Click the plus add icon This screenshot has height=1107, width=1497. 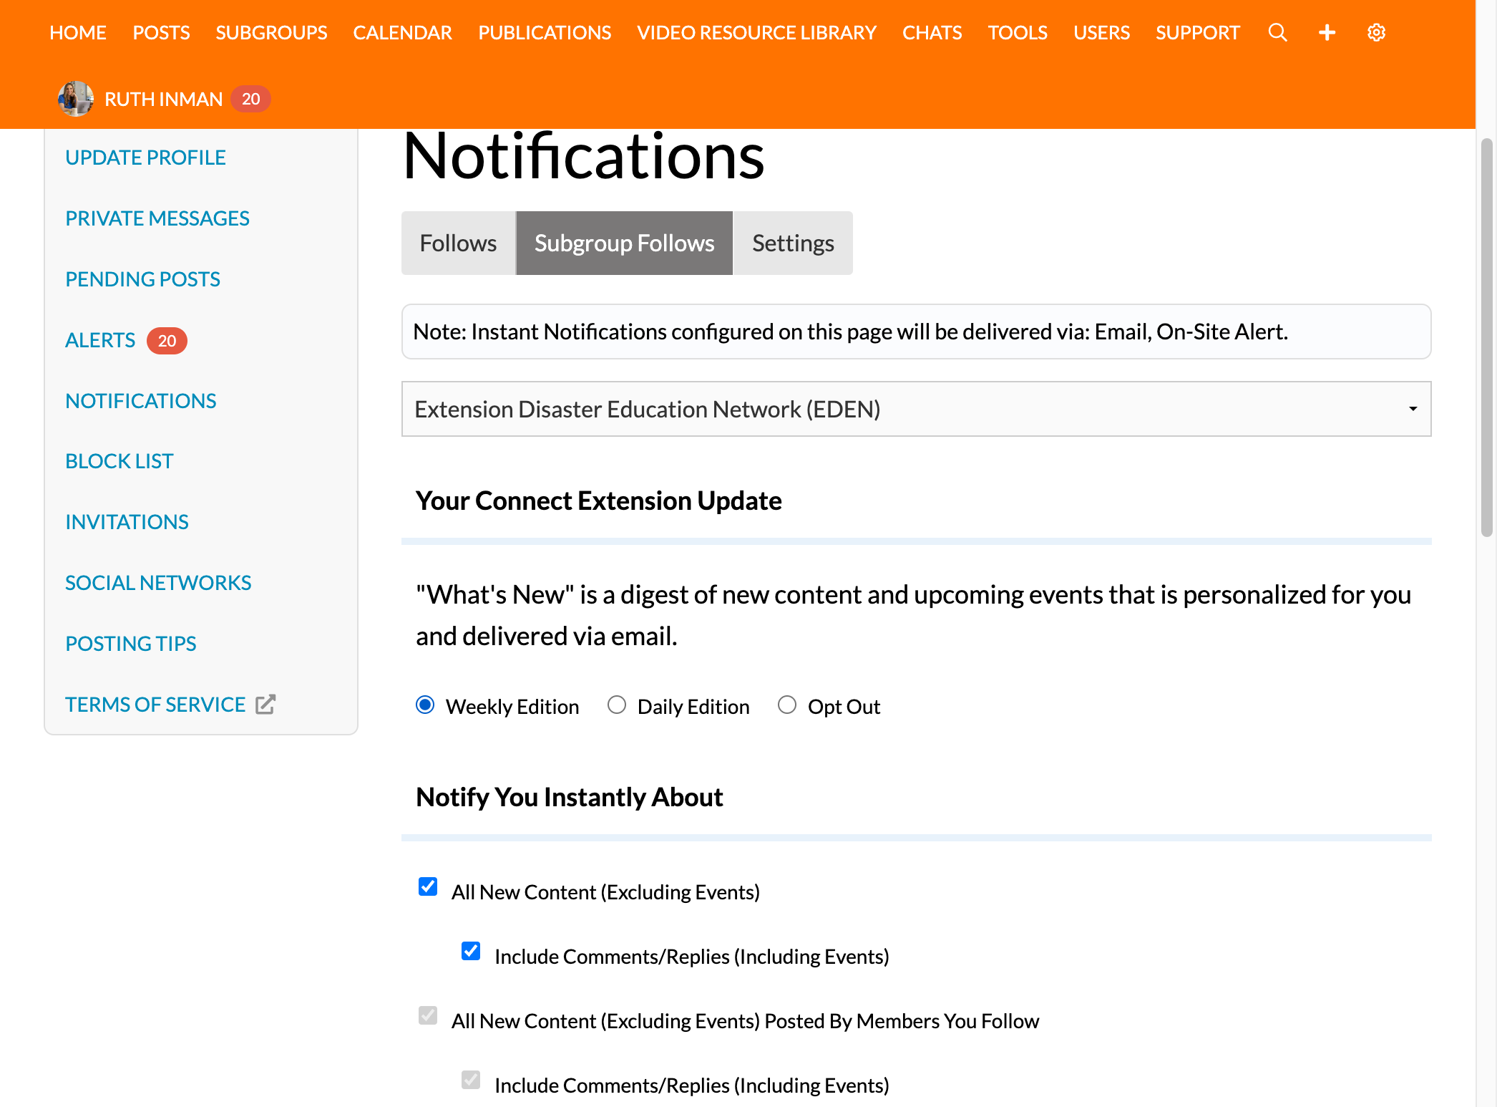click(x=1327, y=32)
